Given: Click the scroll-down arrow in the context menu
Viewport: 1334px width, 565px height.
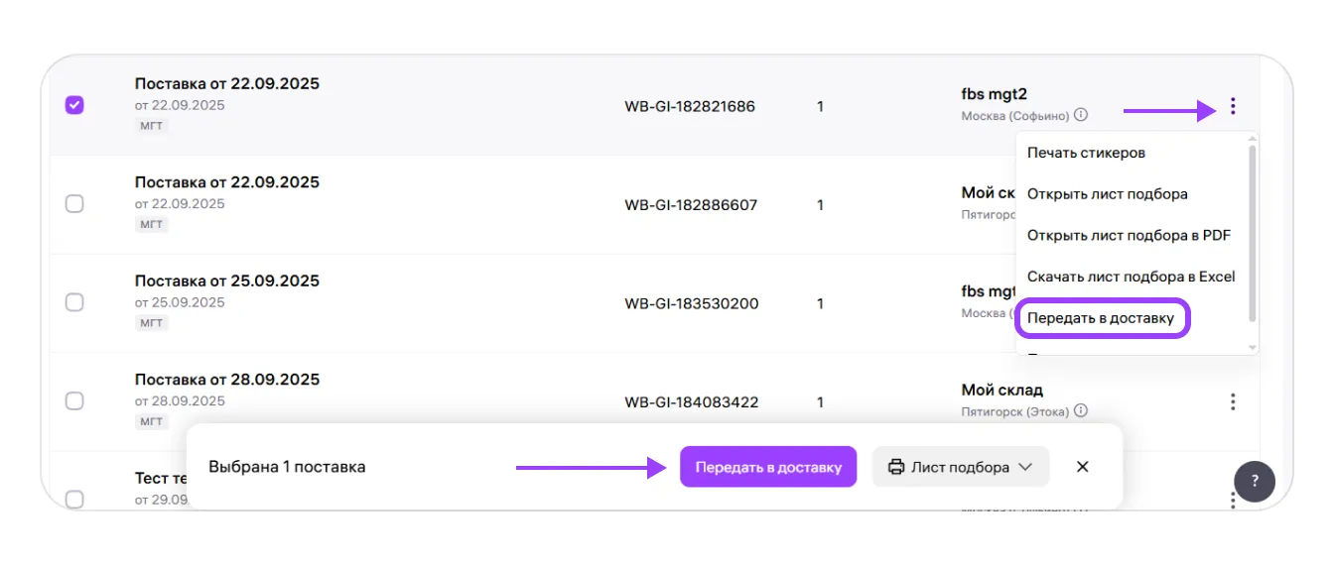Looking at the screenshot, I should [1253, 348].
